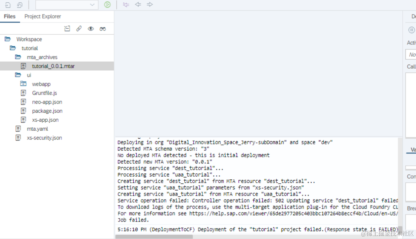Click the pause icon in debugger panel

411,30
